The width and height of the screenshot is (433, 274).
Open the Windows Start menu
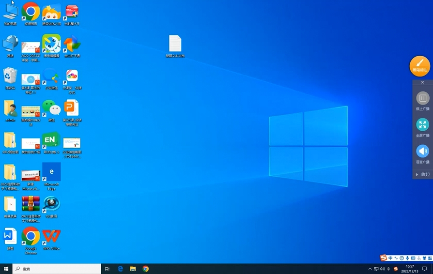(6, 269)
